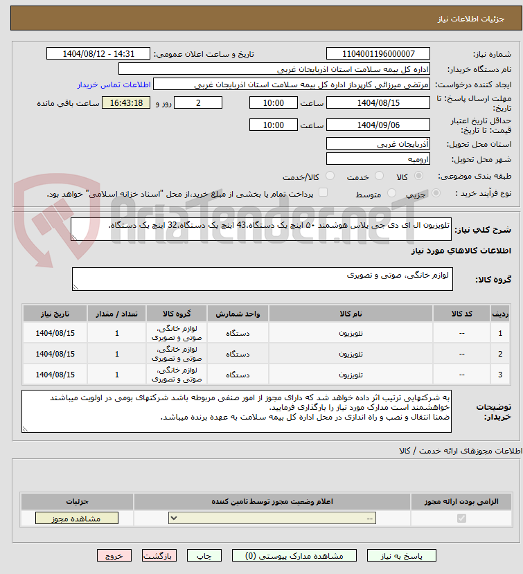Image resolution: width=523 pixels, height=574 pixels.
Task: Click تلویزیون in row 2
Action: [x=351, y=354]
